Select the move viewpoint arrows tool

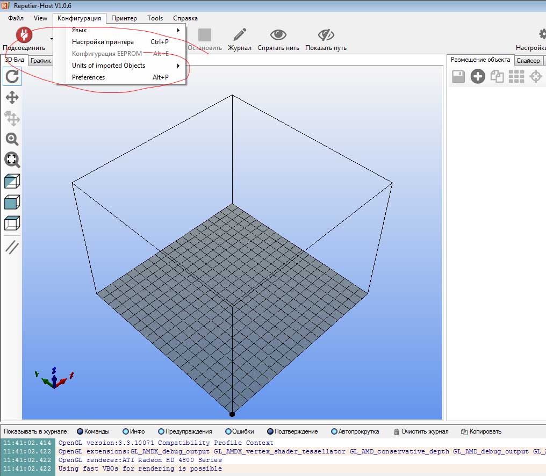(x=12, y=97)
